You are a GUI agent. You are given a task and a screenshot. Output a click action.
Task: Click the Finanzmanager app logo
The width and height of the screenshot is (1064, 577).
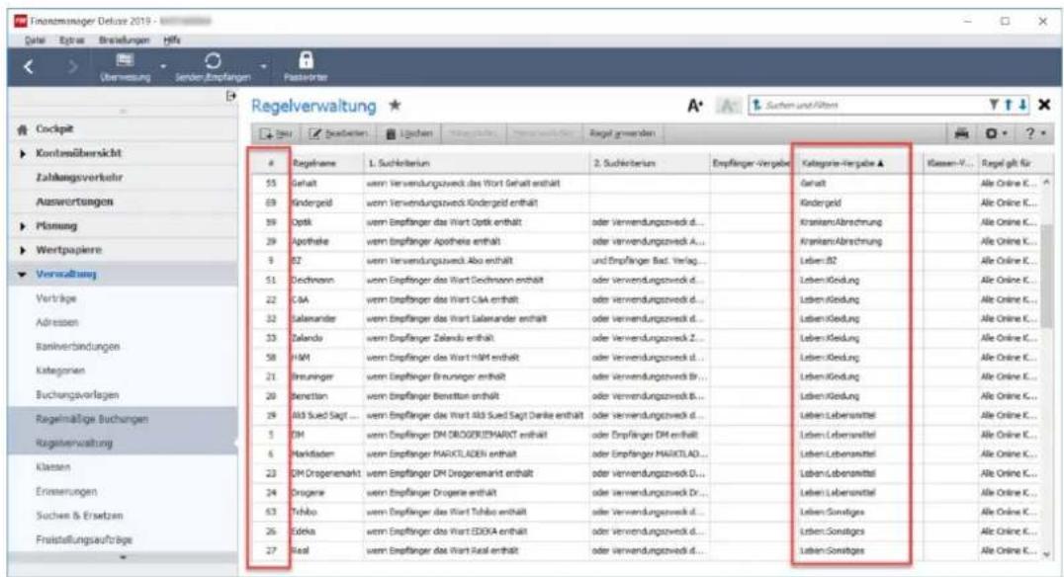(x=20, y=21)
